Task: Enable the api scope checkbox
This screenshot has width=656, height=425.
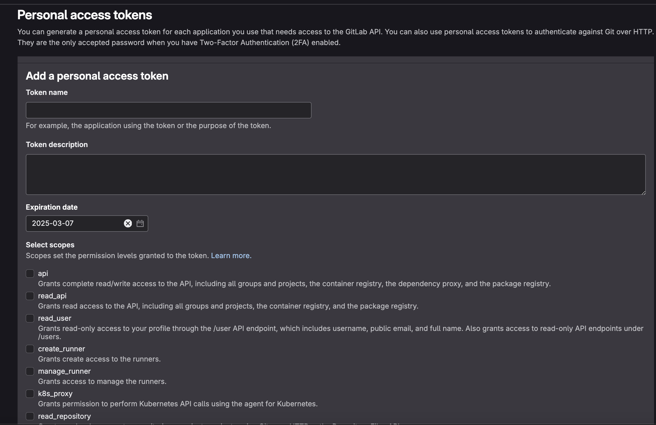Action: click(x=30, y=273)
